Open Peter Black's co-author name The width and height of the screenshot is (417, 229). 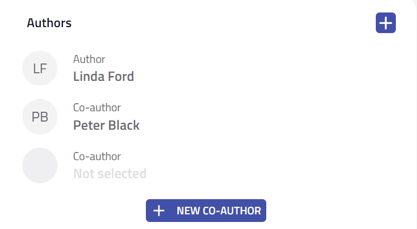click(106, 125)
